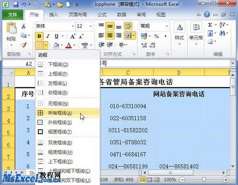Open number format 常规 dropdown
Image resolution: width=238 pixels, height=185 pixels.
(167, 26)
